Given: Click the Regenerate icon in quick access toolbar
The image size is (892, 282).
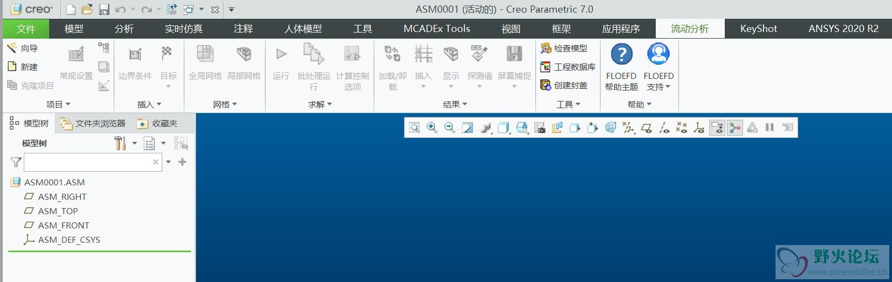Looking at the screenshot, I should tap(172, 9).
